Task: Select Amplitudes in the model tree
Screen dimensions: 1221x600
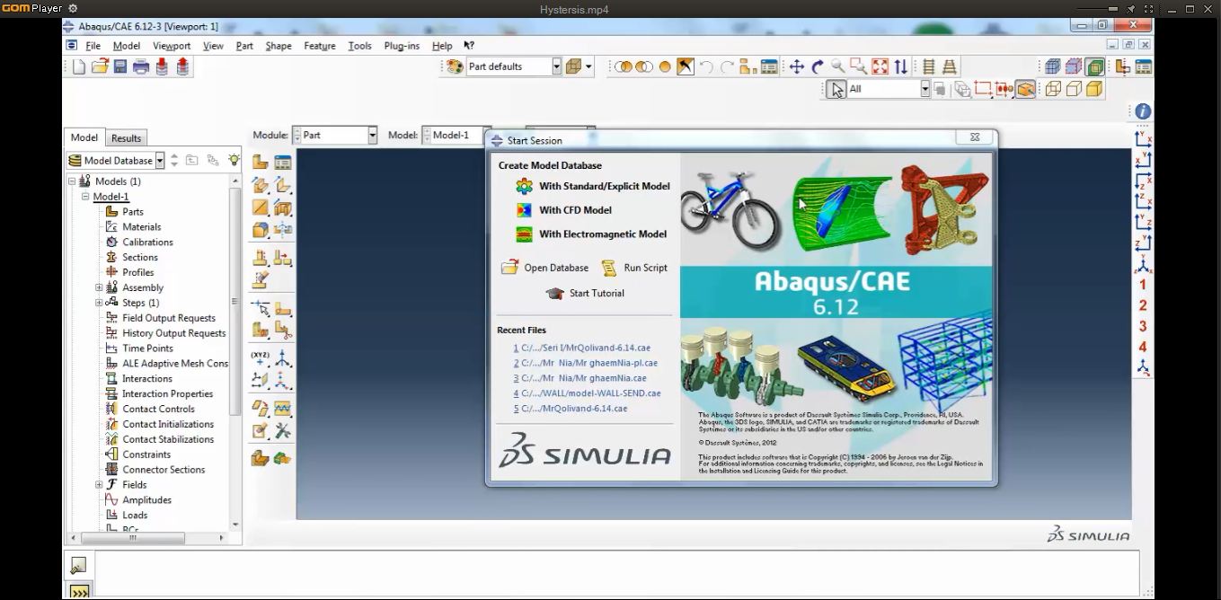Action: pos(147,500)
